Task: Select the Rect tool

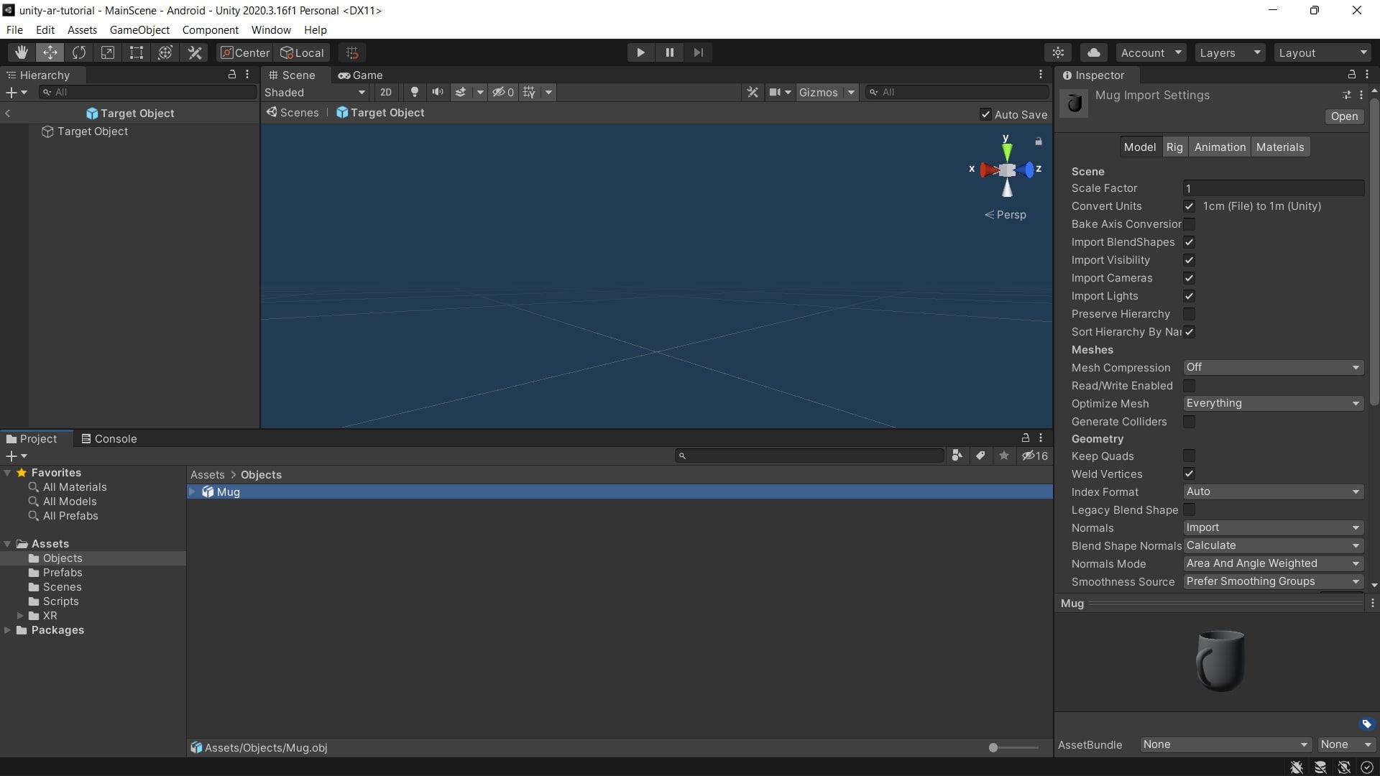Action: tap(137, 52)
